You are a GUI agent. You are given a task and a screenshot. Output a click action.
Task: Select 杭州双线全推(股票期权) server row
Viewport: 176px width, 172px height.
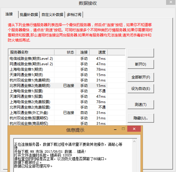click(67, 118)
